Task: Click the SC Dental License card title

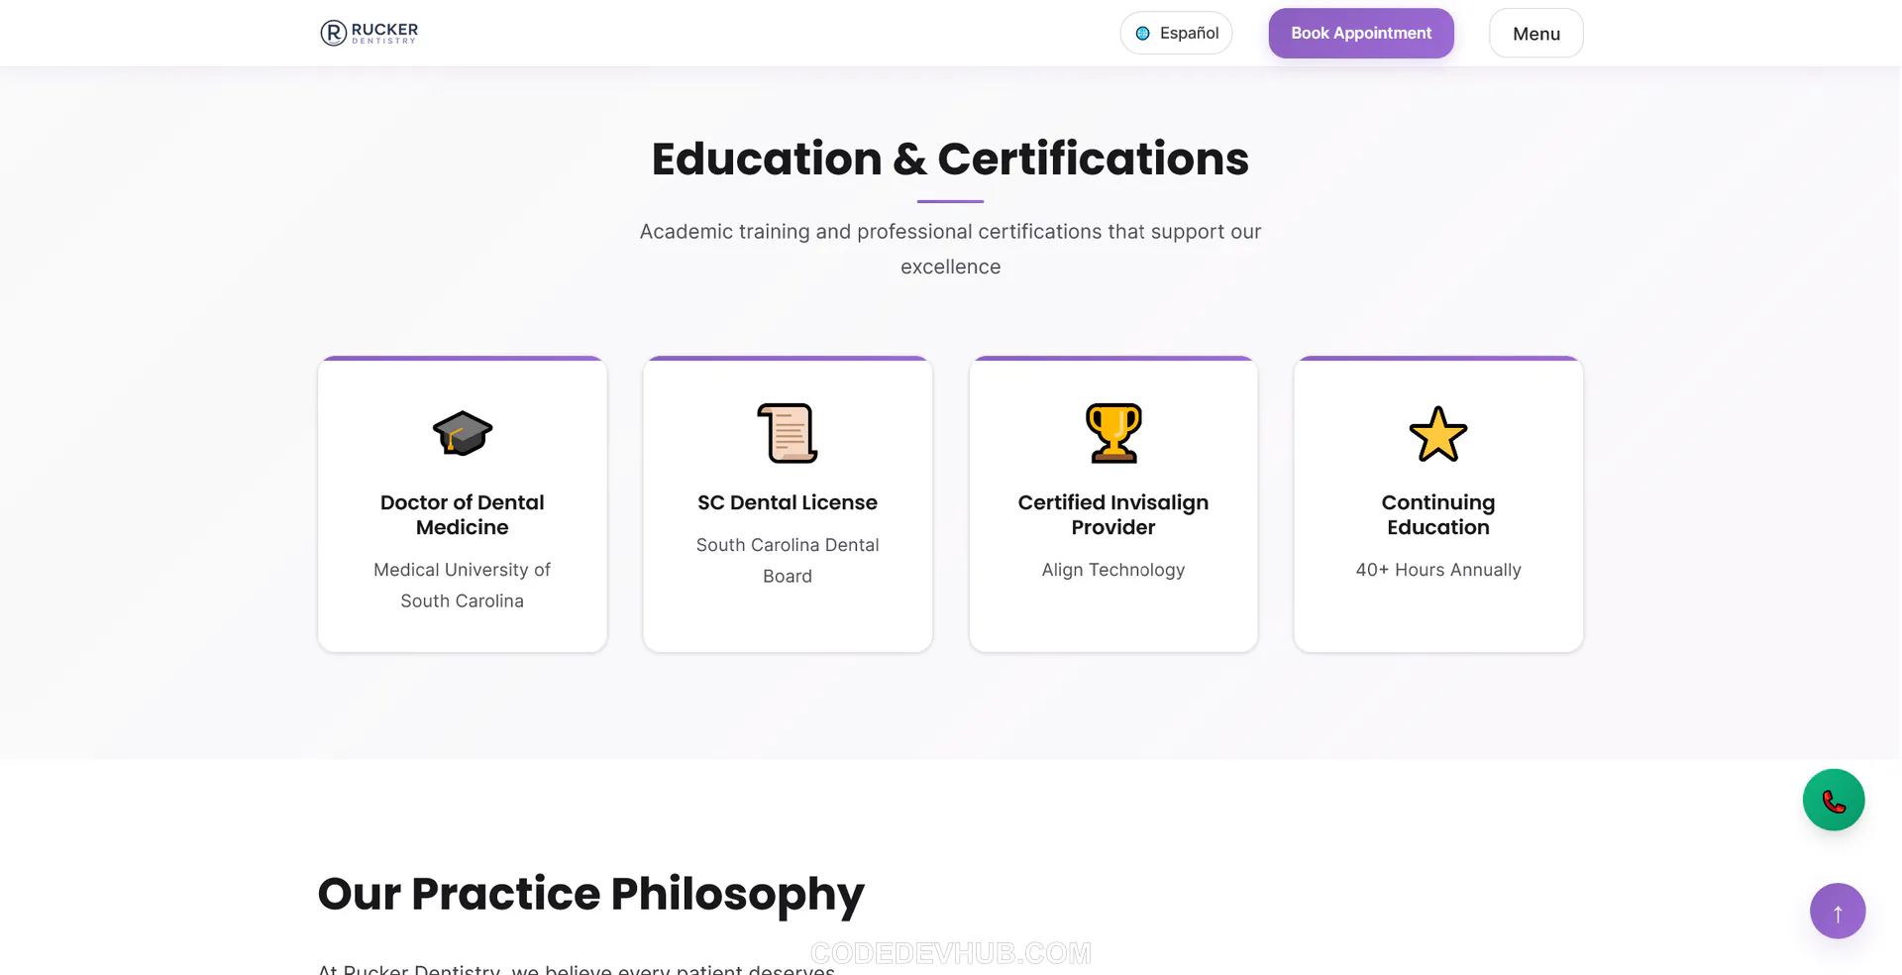Action: point(788,502)
